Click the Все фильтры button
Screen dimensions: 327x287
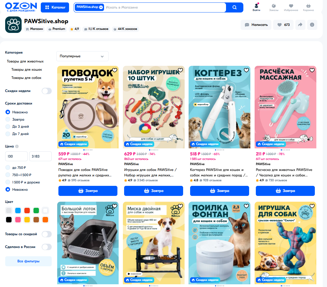tap(28, 261)
